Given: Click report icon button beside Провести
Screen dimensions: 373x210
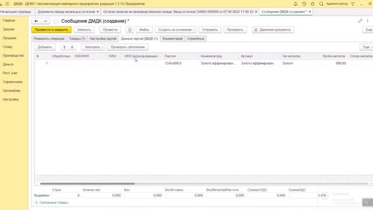Looking at the screenshot, I should coord(129,30).
